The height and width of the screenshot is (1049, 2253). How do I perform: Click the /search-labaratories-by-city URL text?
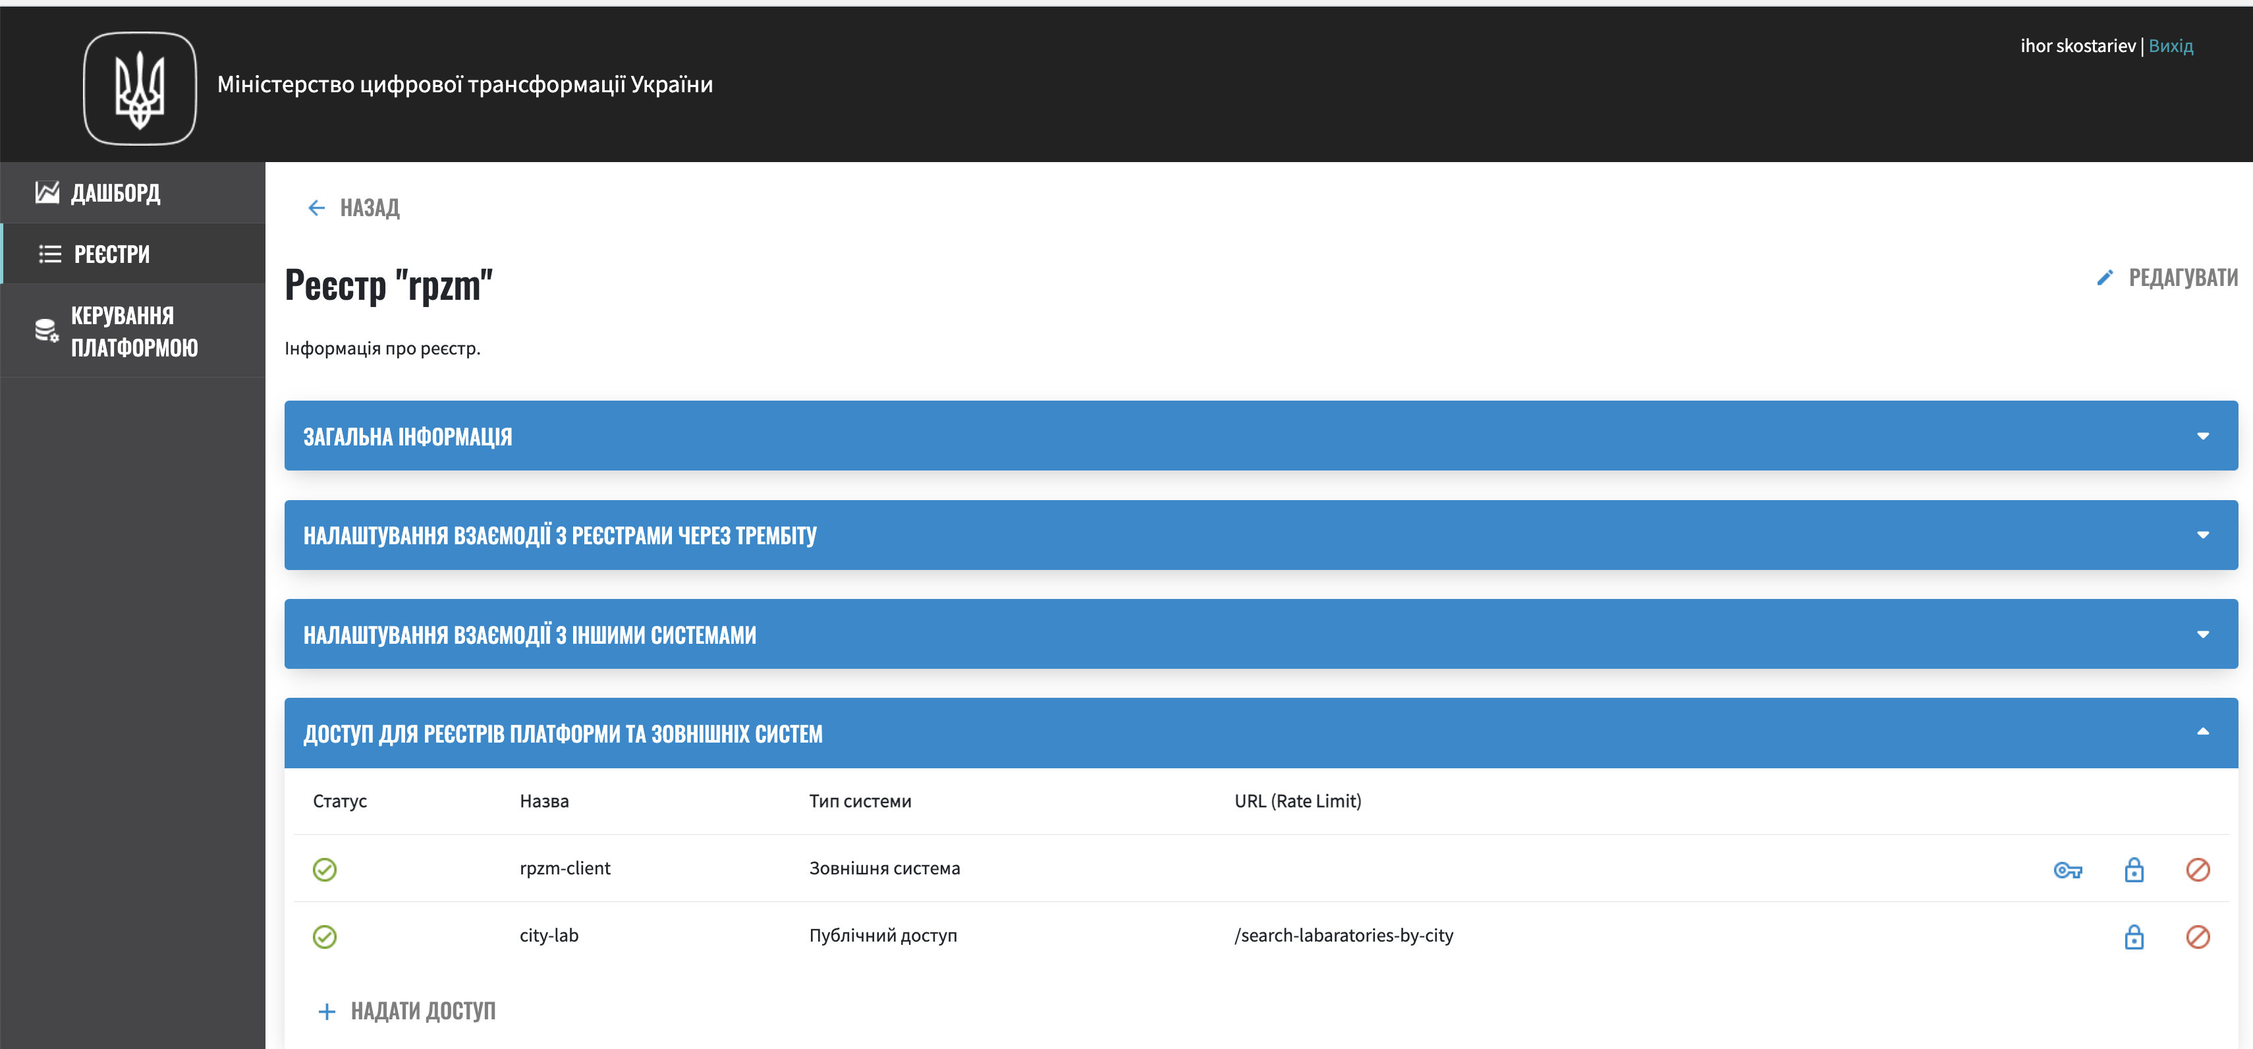coord(1343,935)
